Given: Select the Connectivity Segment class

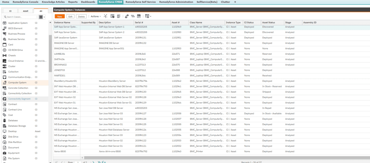Looking at the screenshot, I should (x=25, y=99).
